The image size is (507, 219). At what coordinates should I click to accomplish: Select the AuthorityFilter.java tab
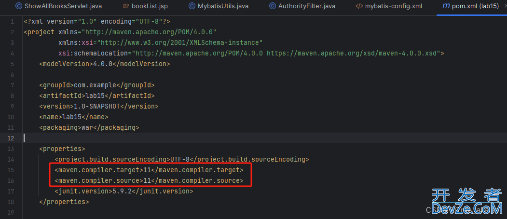(x=306, y=6)
